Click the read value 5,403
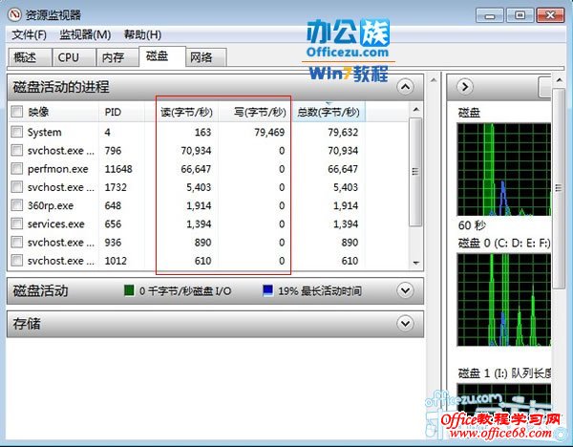The height and width of the screenshot is (447, 573). (x=199, y=187)
